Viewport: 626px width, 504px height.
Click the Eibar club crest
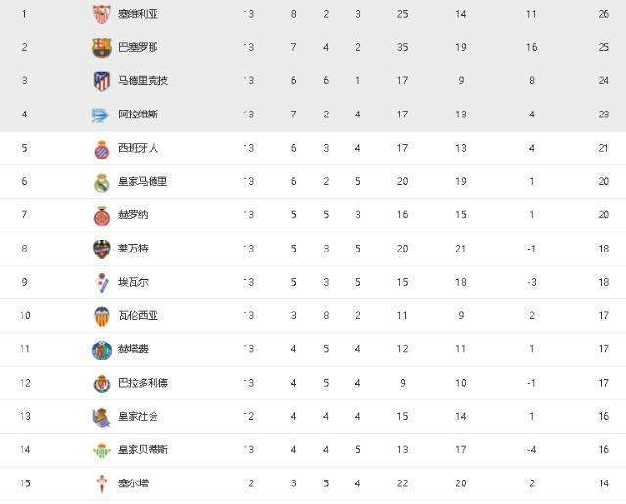[102, 283]
